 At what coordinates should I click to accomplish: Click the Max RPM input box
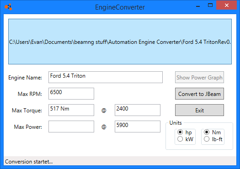pyautogui.click(x=71, y=94)
